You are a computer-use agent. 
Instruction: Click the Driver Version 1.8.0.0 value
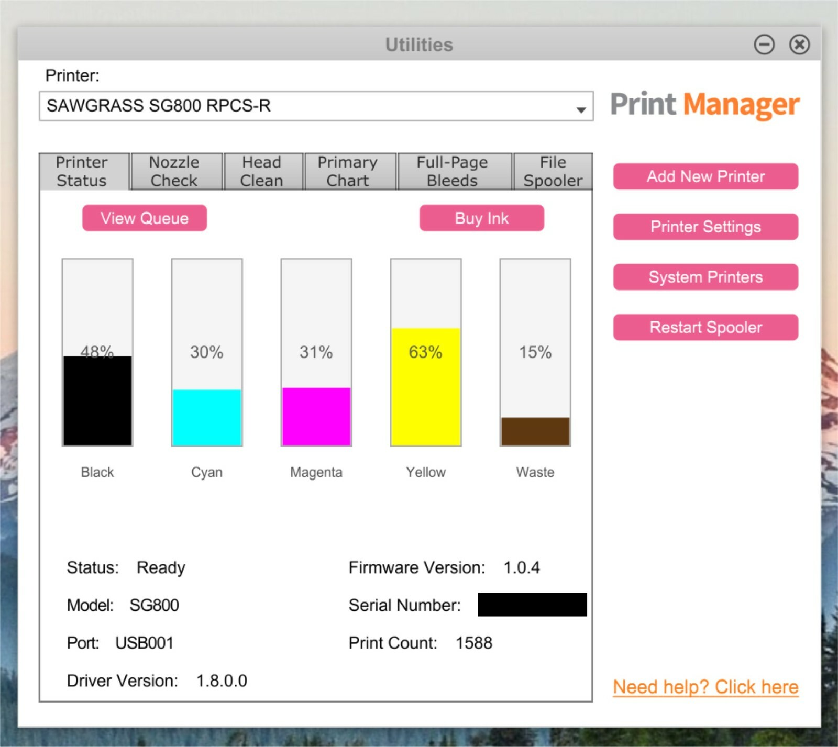click(222, 681)
